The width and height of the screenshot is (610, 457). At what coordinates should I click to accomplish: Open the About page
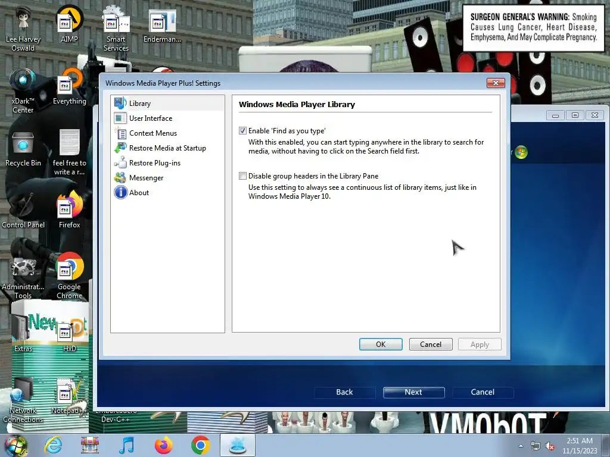167,193
